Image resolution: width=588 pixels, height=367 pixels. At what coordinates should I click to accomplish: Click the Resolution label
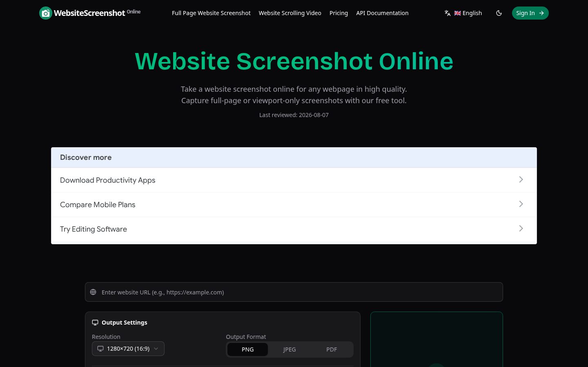click(106, 337)
